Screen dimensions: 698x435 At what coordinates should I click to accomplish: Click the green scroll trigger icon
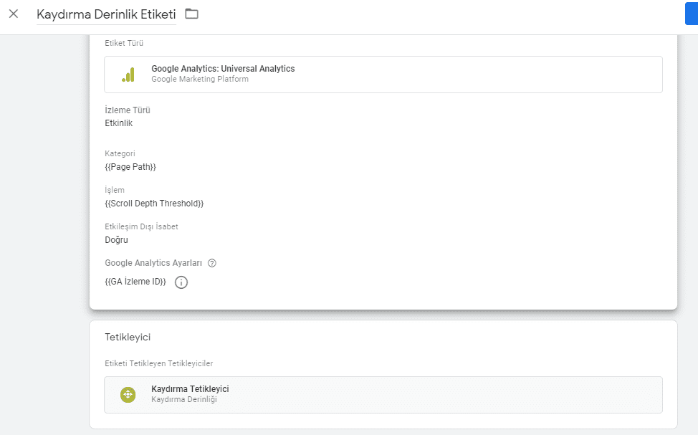pos(128,394)
